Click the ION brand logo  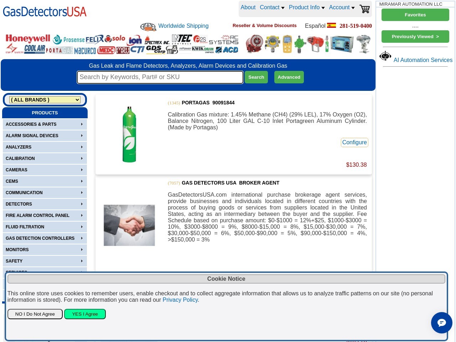[x=135, y=41]
